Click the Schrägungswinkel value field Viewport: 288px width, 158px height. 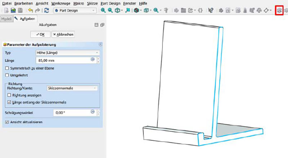click(x=71, y=113)
